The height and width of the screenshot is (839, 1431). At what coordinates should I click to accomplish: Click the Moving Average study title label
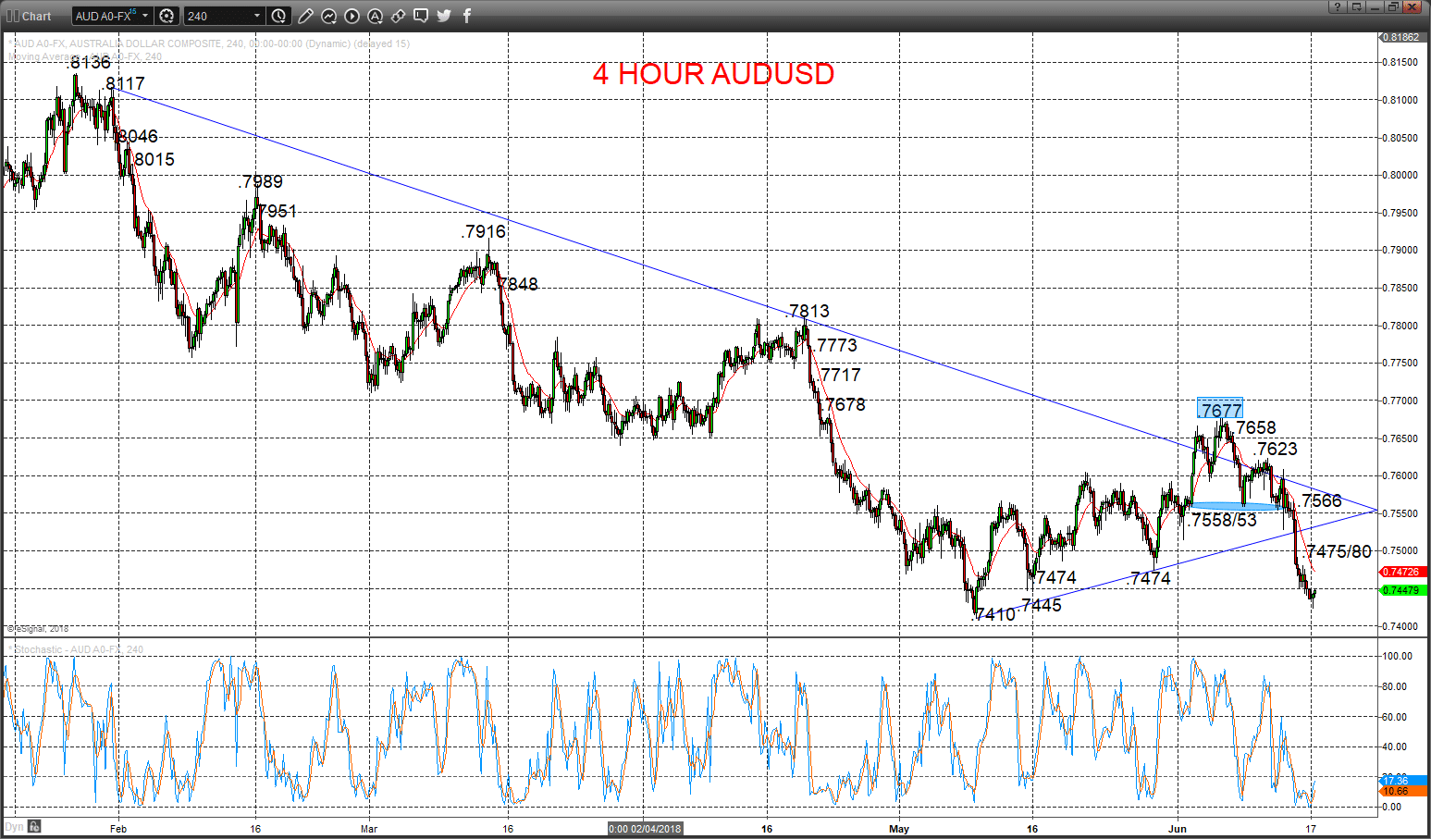click(x=85, y=56)
